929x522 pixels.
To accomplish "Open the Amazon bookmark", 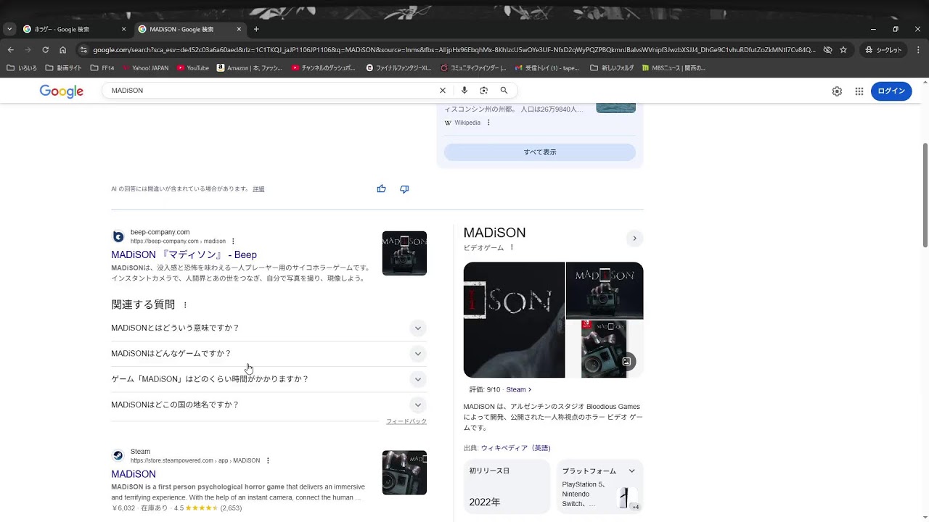I will coord(250,68).
